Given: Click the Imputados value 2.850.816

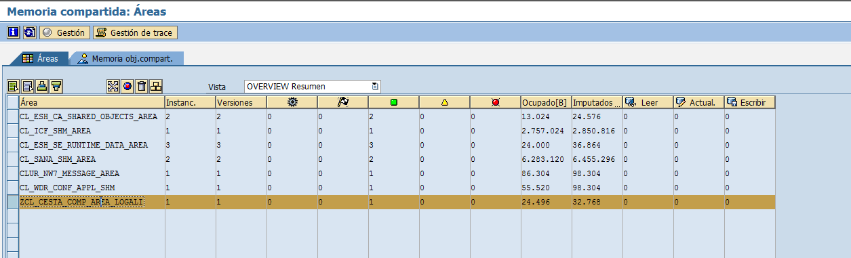Looking at the screenshot, I should pyautogui.click(x=597, y=131).
